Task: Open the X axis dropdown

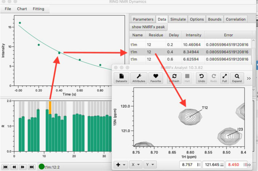Action: [135, 165]
